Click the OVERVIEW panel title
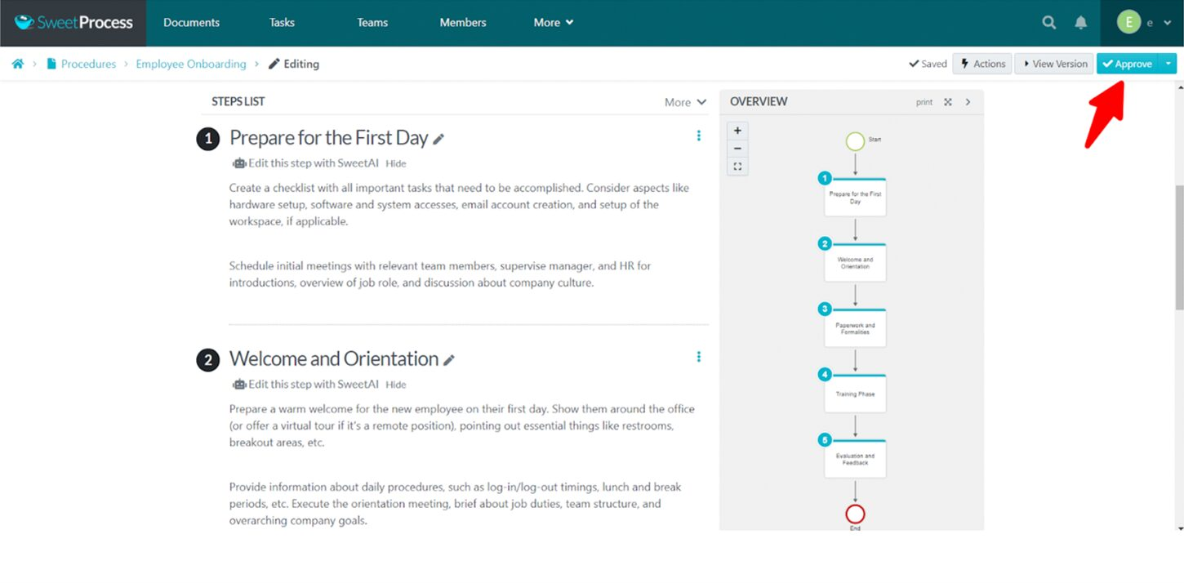Image resolution: width=1184 pixels, height=583 pixels. point(759,102)
